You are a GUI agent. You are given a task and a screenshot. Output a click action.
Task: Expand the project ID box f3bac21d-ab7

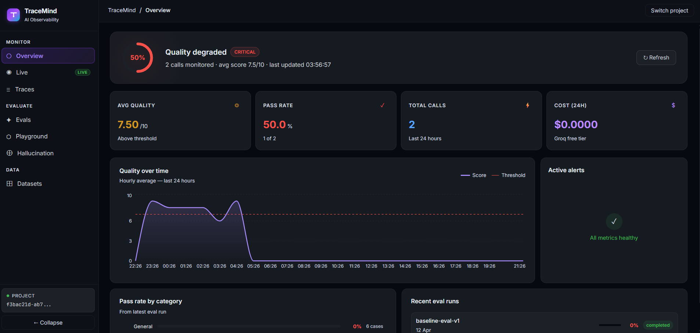pyautogui.click(x=48, y=300)
